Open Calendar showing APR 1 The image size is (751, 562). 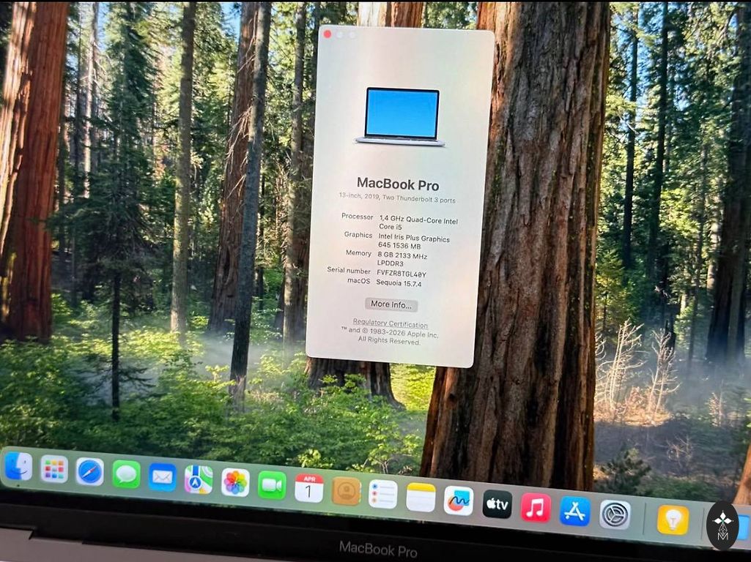309,488
